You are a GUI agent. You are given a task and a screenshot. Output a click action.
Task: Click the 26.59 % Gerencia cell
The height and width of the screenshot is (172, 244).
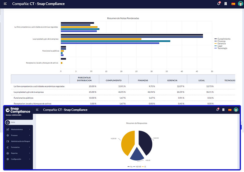(x=180, y=92)
